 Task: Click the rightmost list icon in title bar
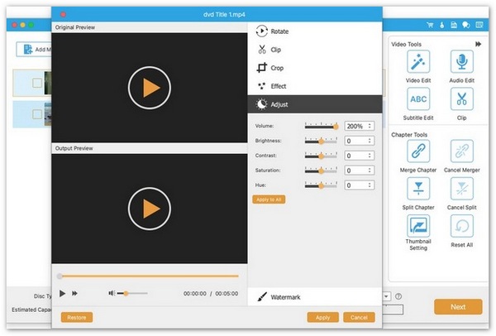(479, 25)
